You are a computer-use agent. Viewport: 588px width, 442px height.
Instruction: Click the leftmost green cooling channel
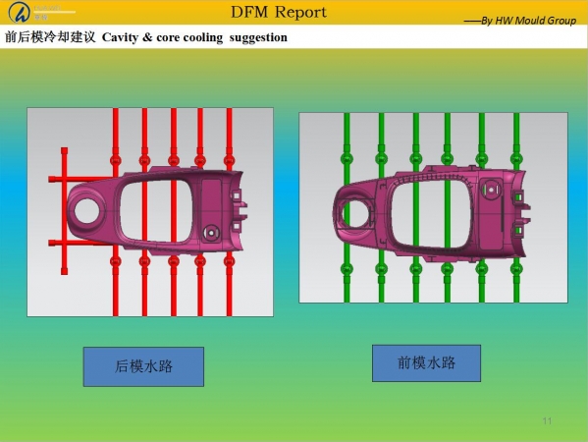pos(347,207)
